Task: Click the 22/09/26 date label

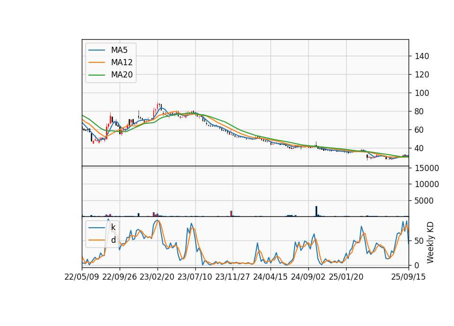Action: 120,277
